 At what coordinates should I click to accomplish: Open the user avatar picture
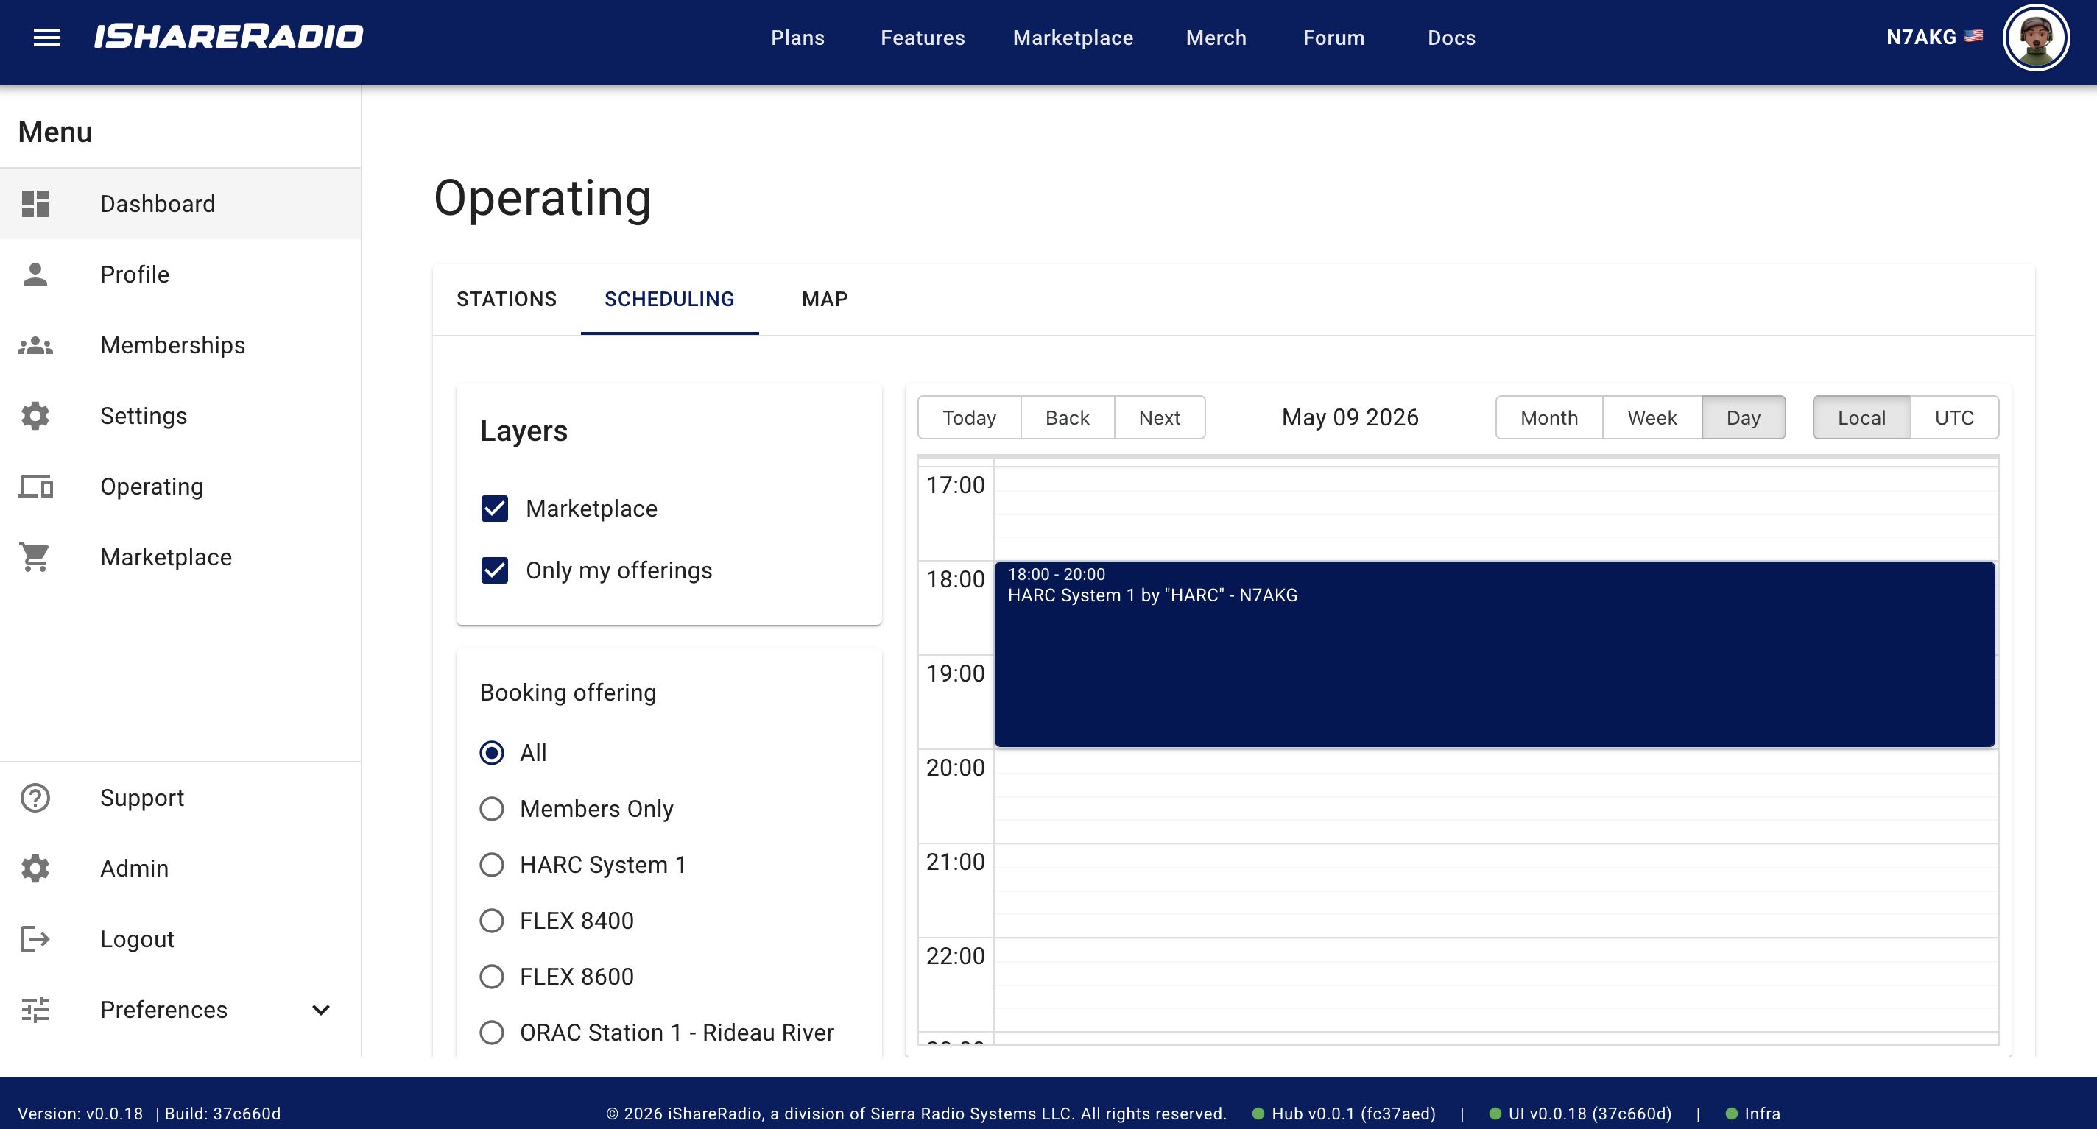point(2035,38)
